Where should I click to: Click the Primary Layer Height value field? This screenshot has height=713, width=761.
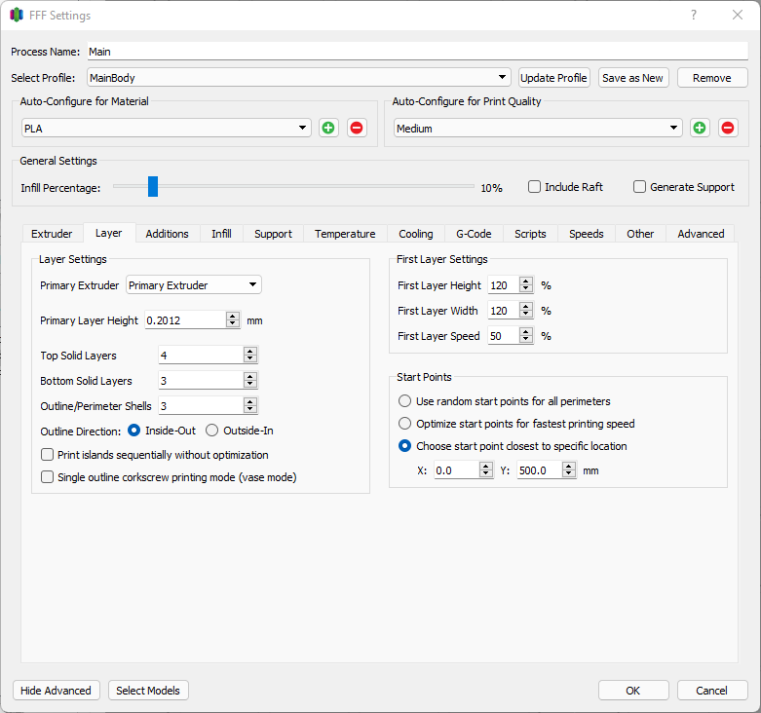click(x=185, y=320)
